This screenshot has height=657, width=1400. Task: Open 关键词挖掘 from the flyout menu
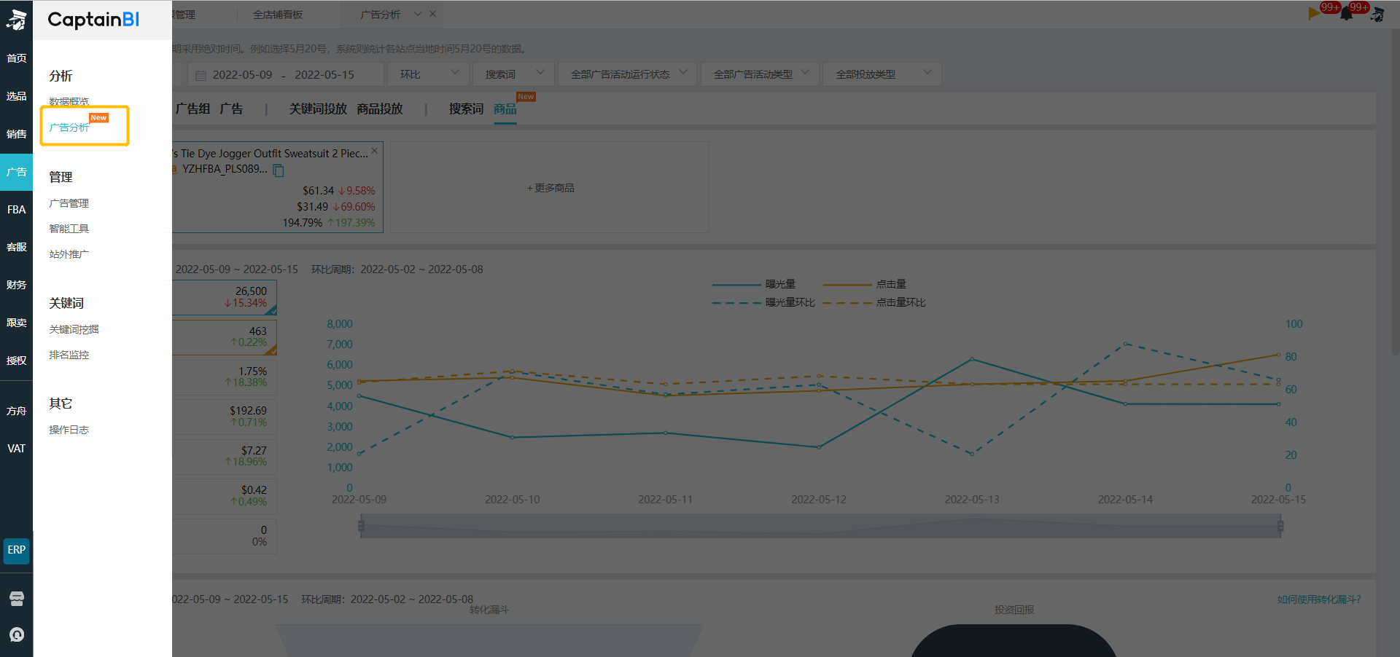74,329
